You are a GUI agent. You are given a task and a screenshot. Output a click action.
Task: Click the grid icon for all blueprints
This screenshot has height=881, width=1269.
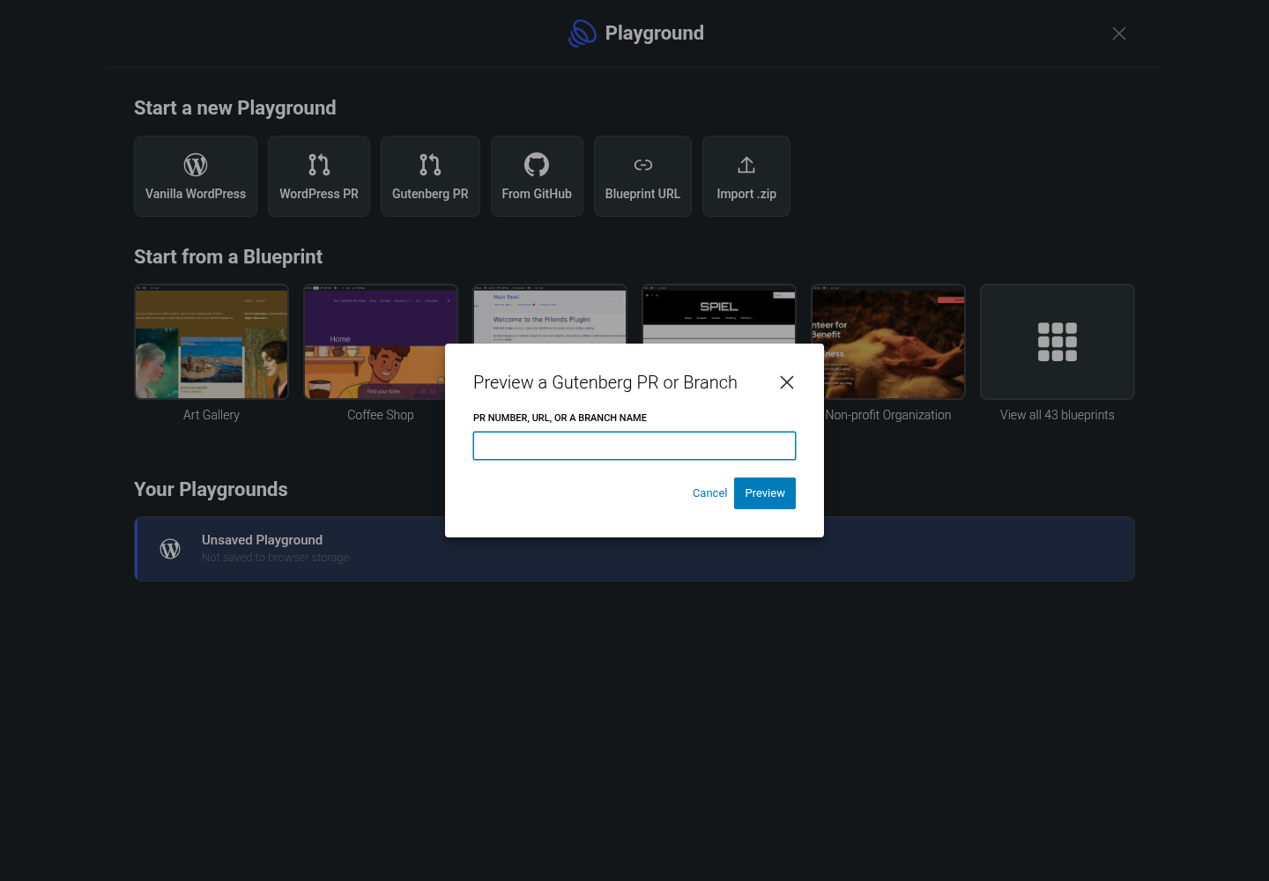[x=1057, y=342]
